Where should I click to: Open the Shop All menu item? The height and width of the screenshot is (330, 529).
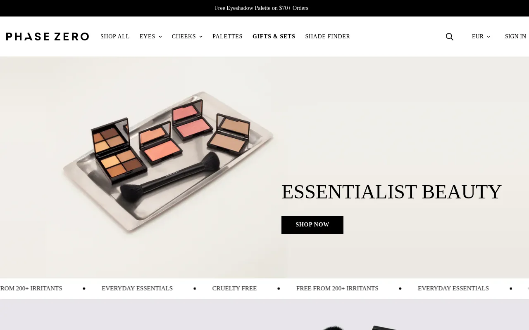[x=115, y=37]
